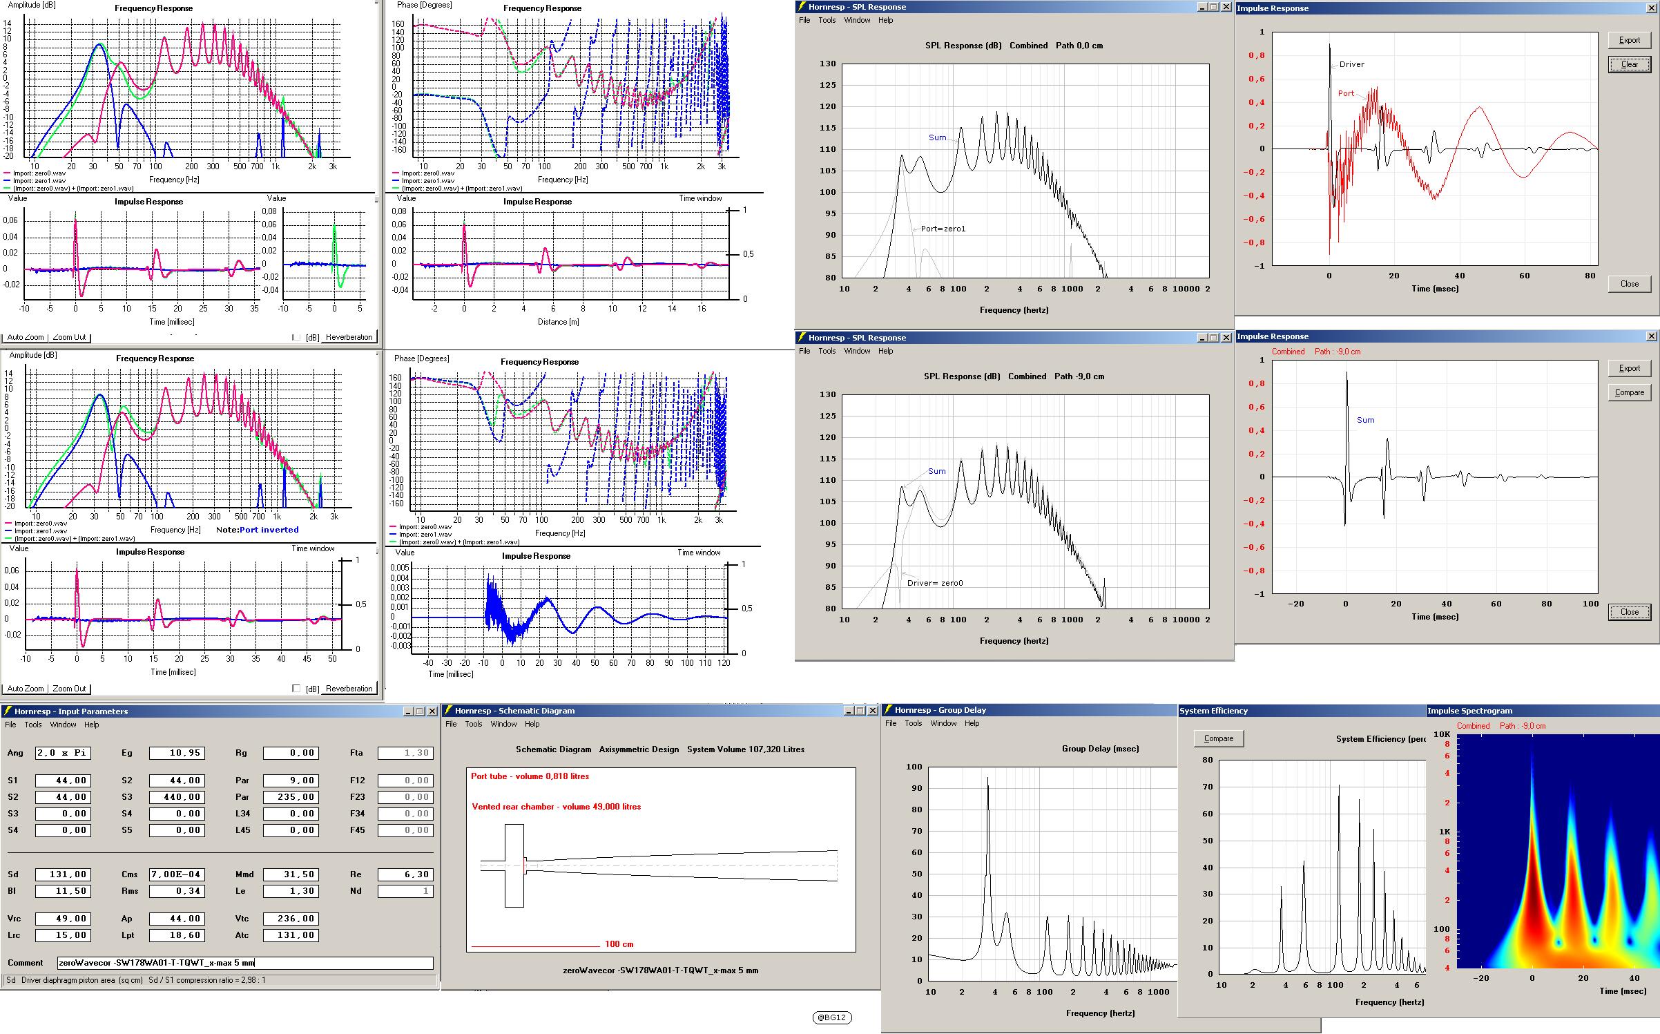Open File menu in Schematic Diagram window
This screenshot has height=1034, width=1660.
[x=451, y=724]
